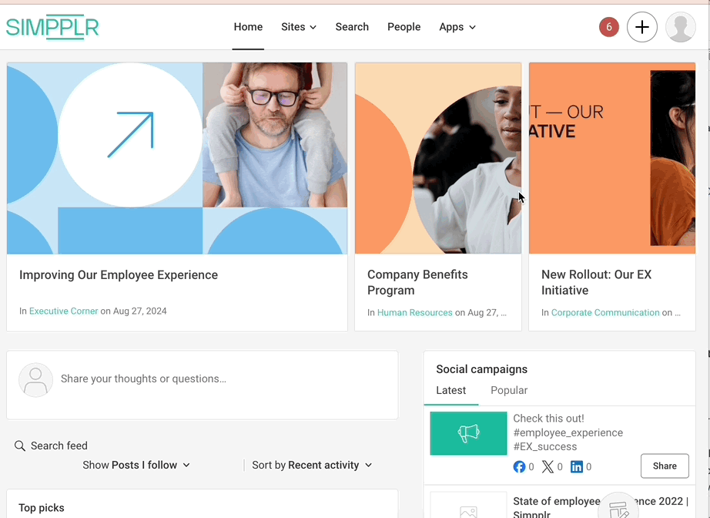Click the X (Twitter) share icon
710x518 pixels.
(548, 466)
